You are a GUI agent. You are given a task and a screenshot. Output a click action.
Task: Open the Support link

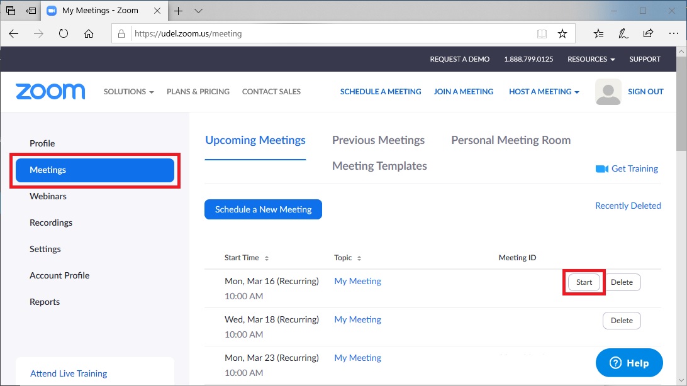tap(644, 59)
